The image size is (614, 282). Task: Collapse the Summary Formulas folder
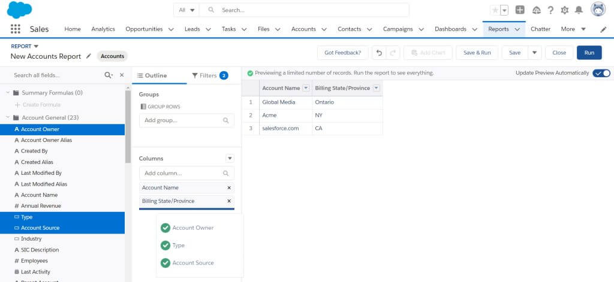point(8,93)
